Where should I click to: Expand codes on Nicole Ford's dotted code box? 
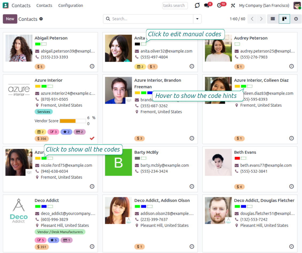[50, 158]
